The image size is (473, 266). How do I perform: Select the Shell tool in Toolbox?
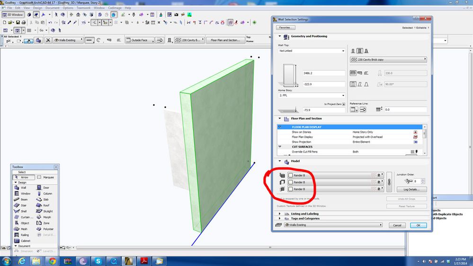pyautogui.click(x=23, y=211)
